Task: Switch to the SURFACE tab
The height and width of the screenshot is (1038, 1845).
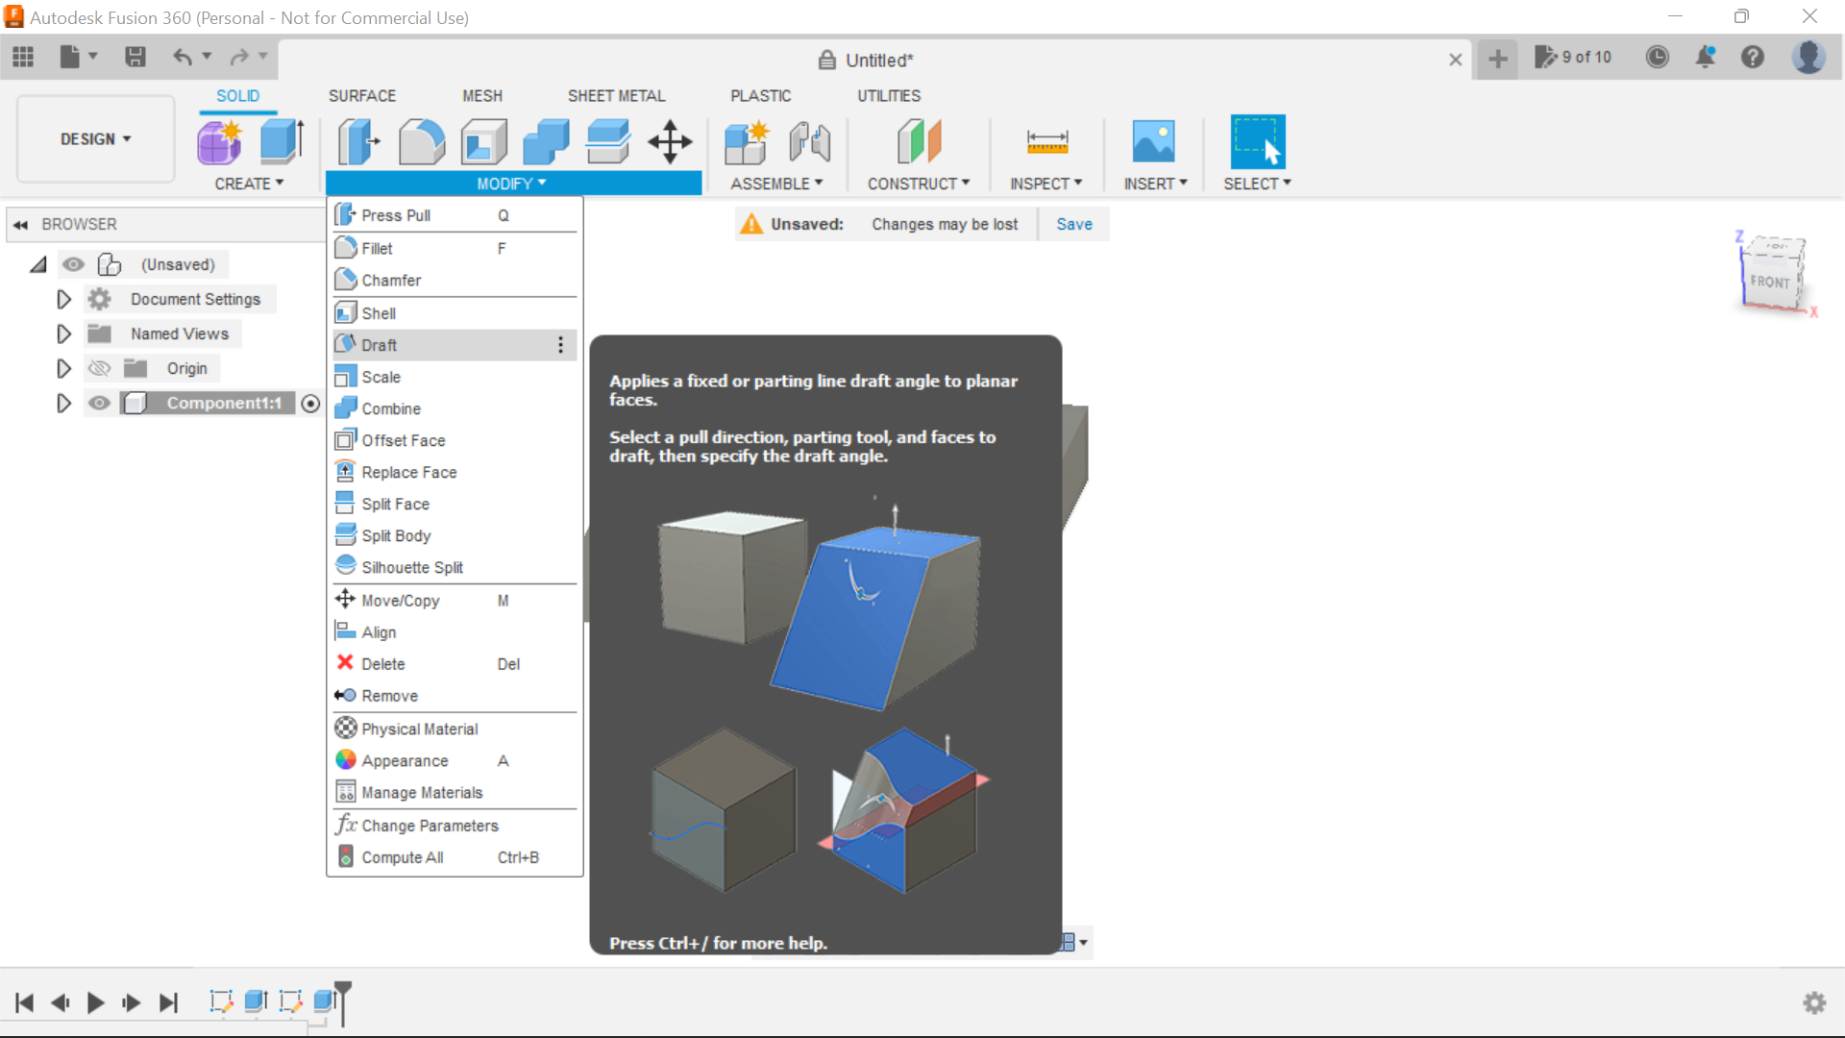Action: coord(362,96)
